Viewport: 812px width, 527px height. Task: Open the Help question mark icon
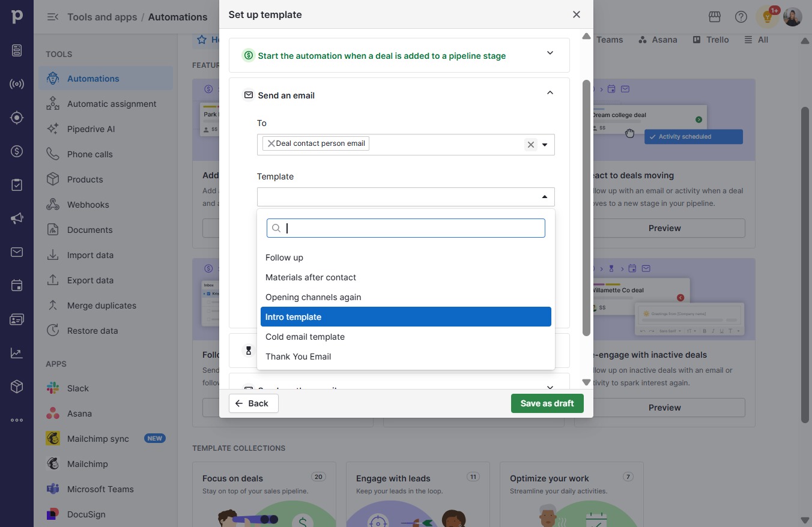click(x=741, y=17)
